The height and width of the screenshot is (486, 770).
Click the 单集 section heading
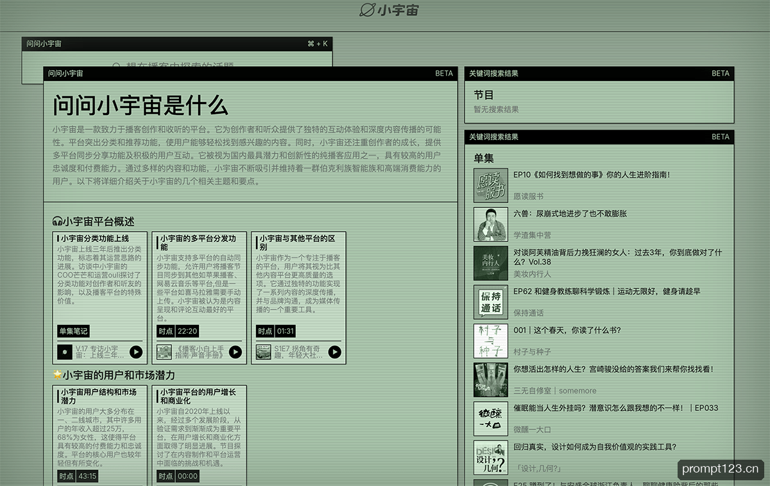tap(484, 159)
